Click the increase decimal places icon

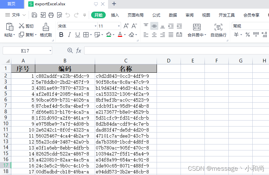[264, 35]
